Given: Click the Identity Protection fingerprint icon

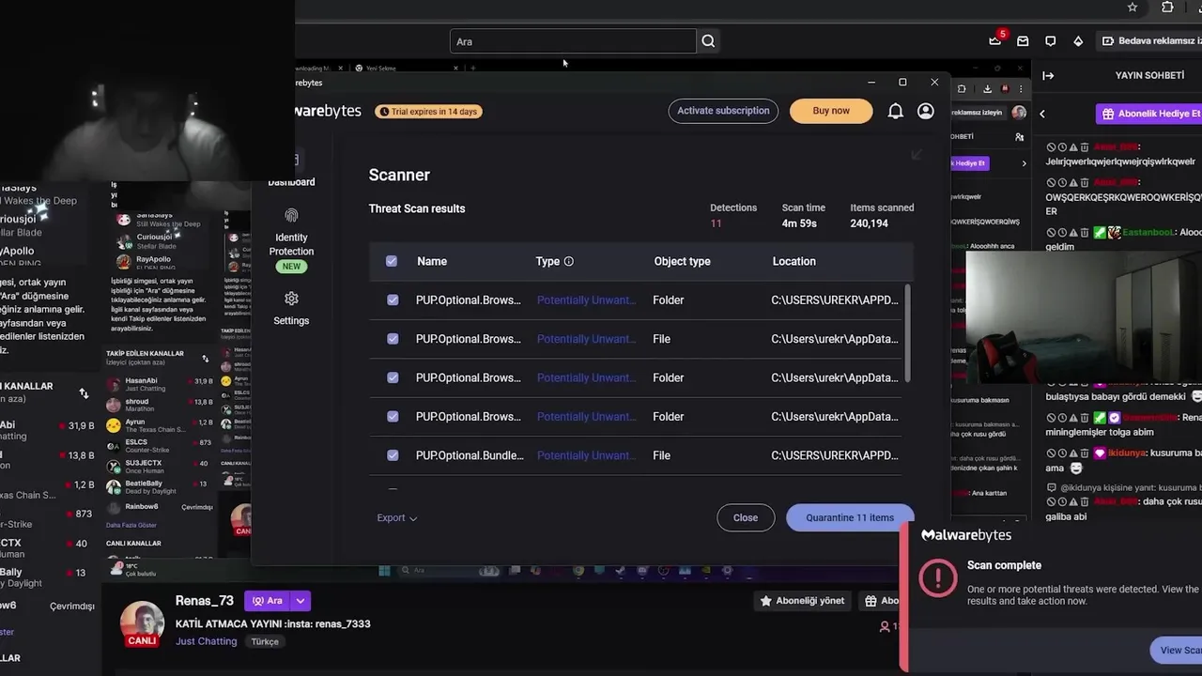Looking at the screenshot, I should tap(291, 216).
